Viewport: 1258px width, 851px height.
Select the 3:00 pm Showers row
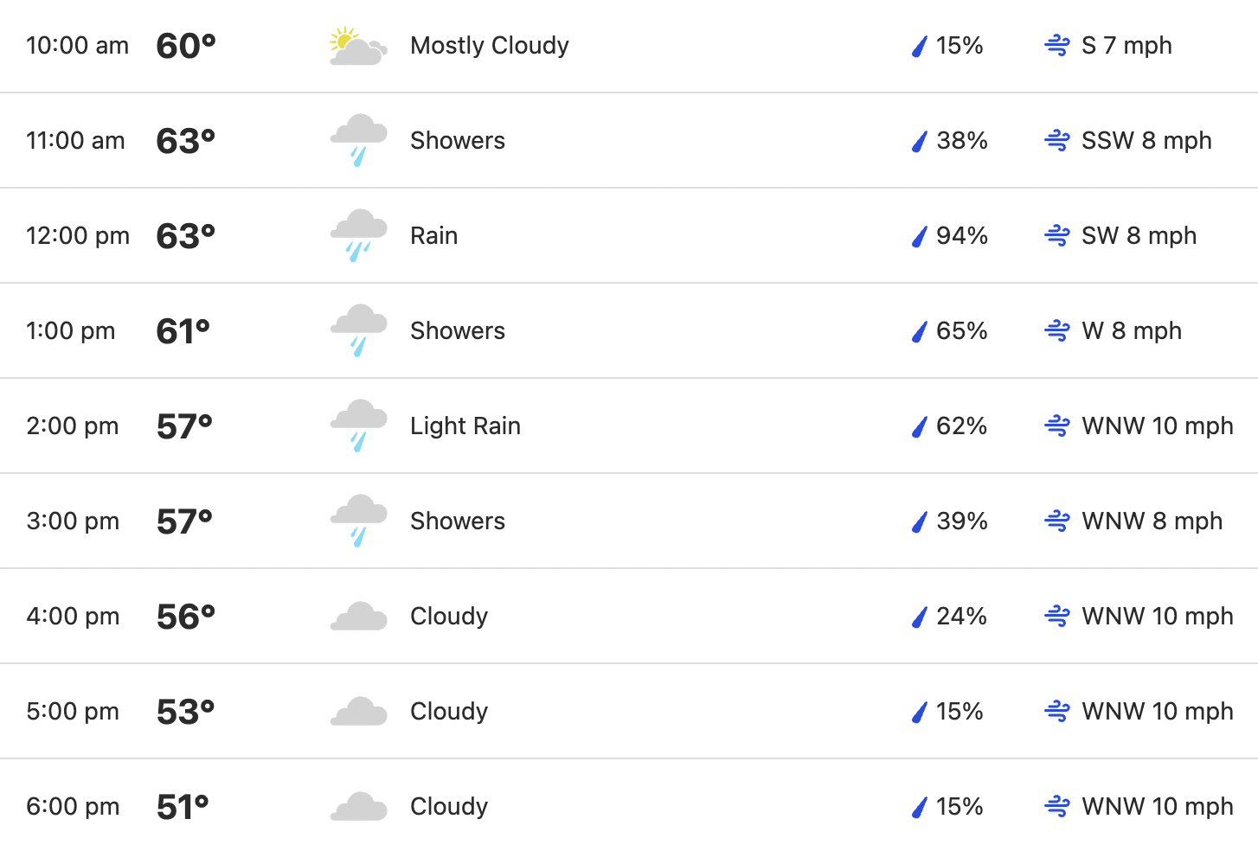click(x=629, y=521)
